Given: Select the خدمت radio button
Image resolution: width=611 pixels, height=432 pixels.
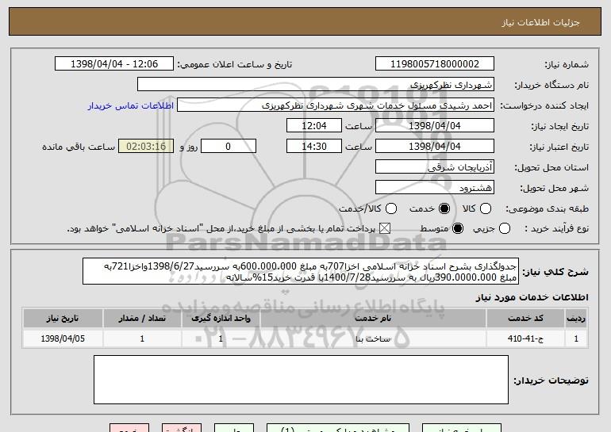Looking at the screenshot, I should click(444, 208).
